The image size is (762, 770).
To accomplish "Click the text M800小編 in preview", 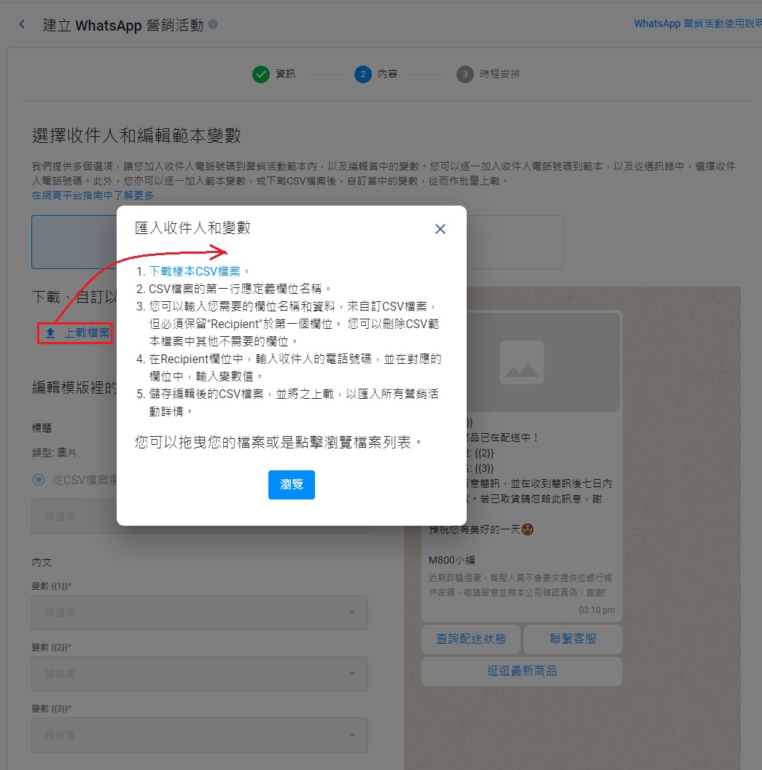I will pyautogui.click(x=451, y=560).
